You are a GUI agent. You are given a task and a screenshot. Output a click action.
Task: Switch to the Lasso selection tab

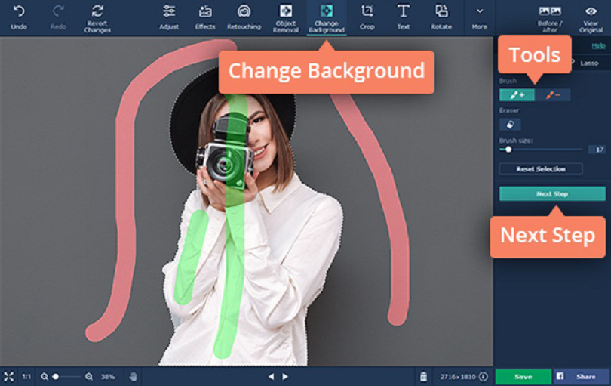(x=588, y=63)
